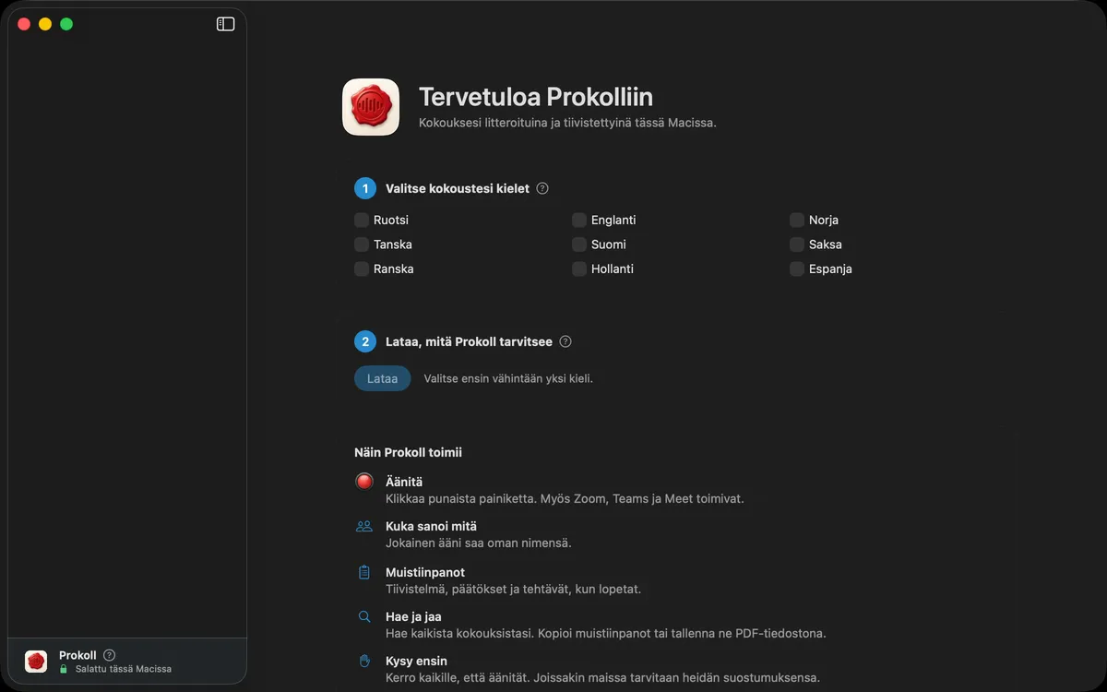Click the clipboard icon beside Muistiinpanot
The width and height of the screenshot is (1107, 692).
coord(364,572)
